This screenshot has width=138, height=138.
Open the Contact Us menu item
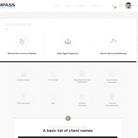click(81, 6)
